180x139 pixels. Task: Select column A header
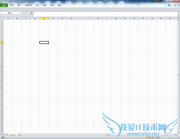(8, 18)
